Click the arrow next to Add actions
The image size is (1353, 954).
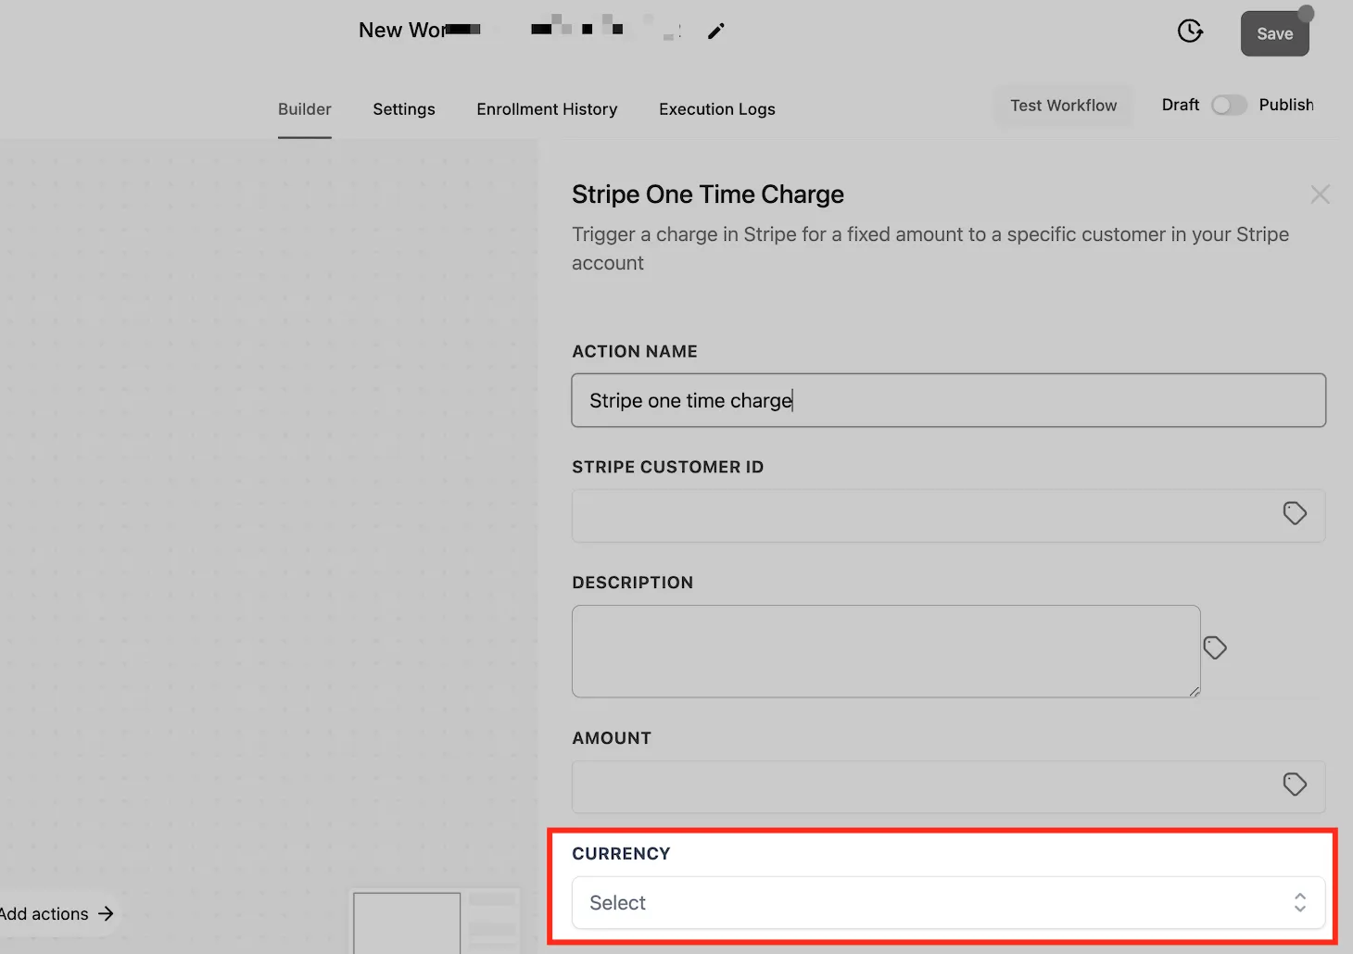pos(106,913)
